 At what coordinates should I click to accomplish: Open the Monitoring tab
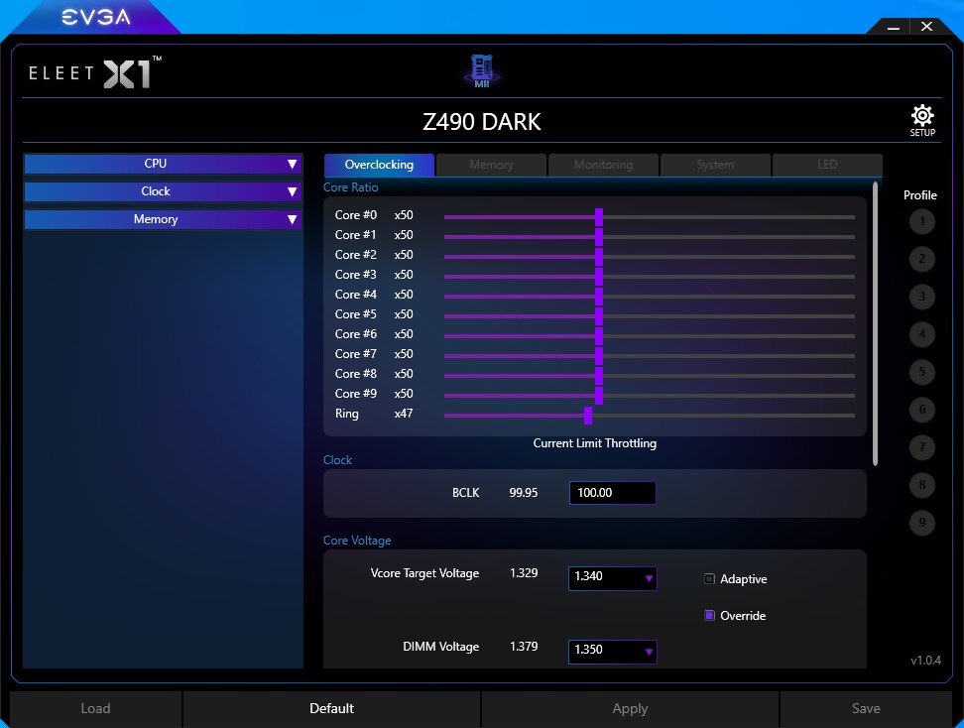coord(603,165)
